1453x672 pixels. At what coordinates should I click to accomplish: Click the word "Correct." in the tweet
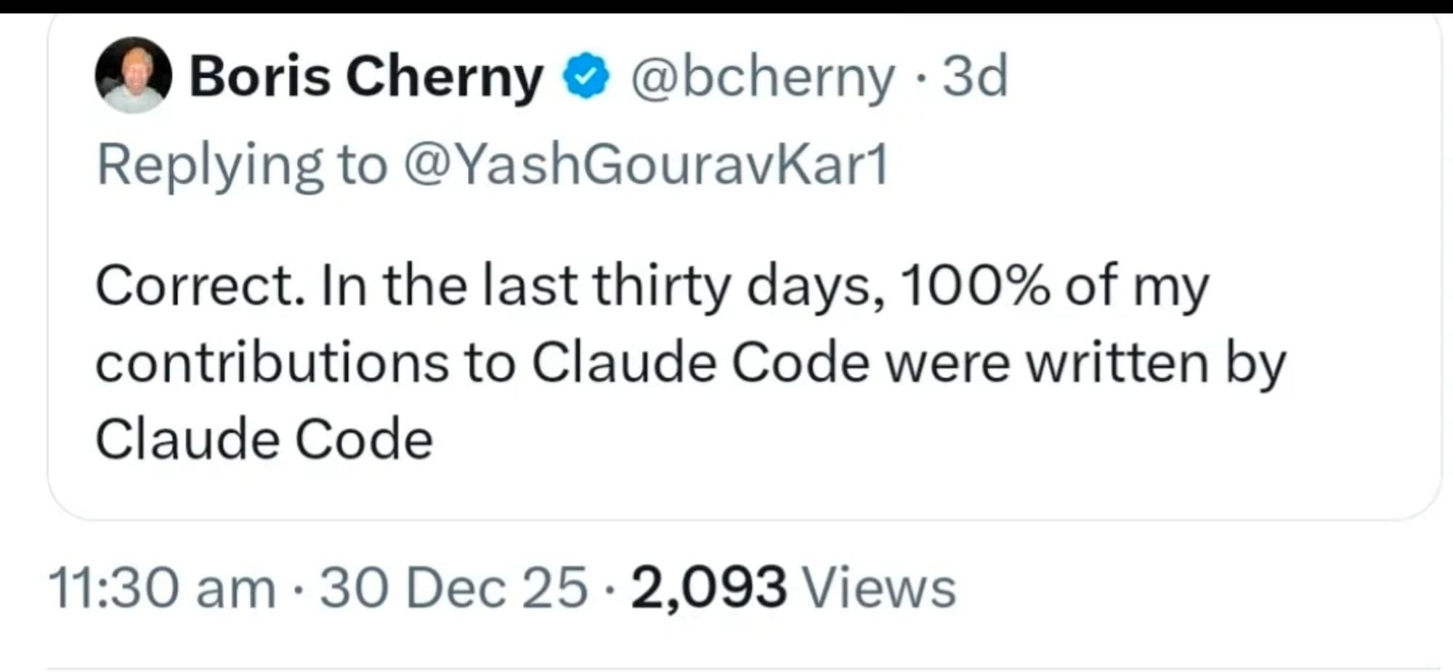pyautogui.click(x=200, y=286)
